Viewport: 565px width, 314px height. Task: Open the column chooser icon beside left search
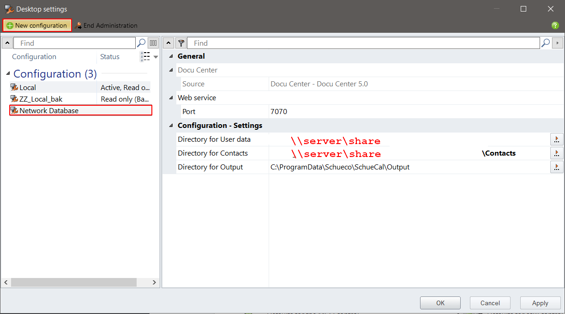tap(153, 43)
